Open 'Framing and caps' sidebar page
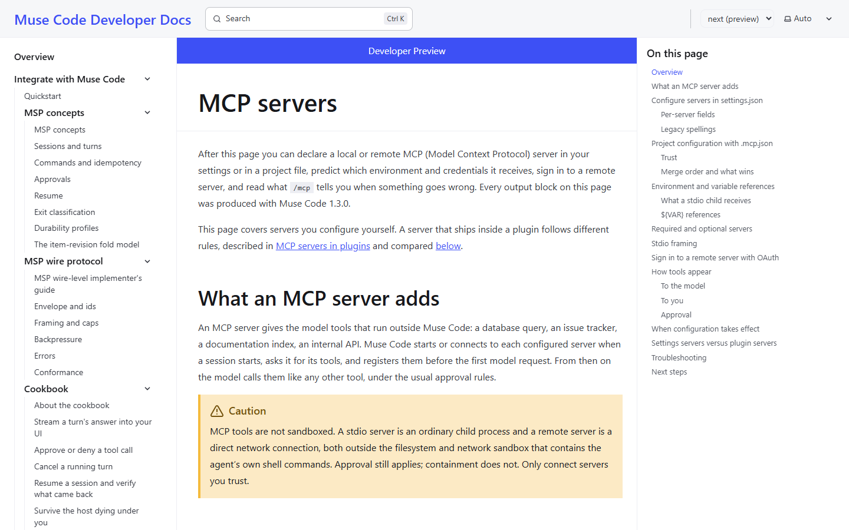The height and width of the screenshot is (530, 849). [67, 323]
